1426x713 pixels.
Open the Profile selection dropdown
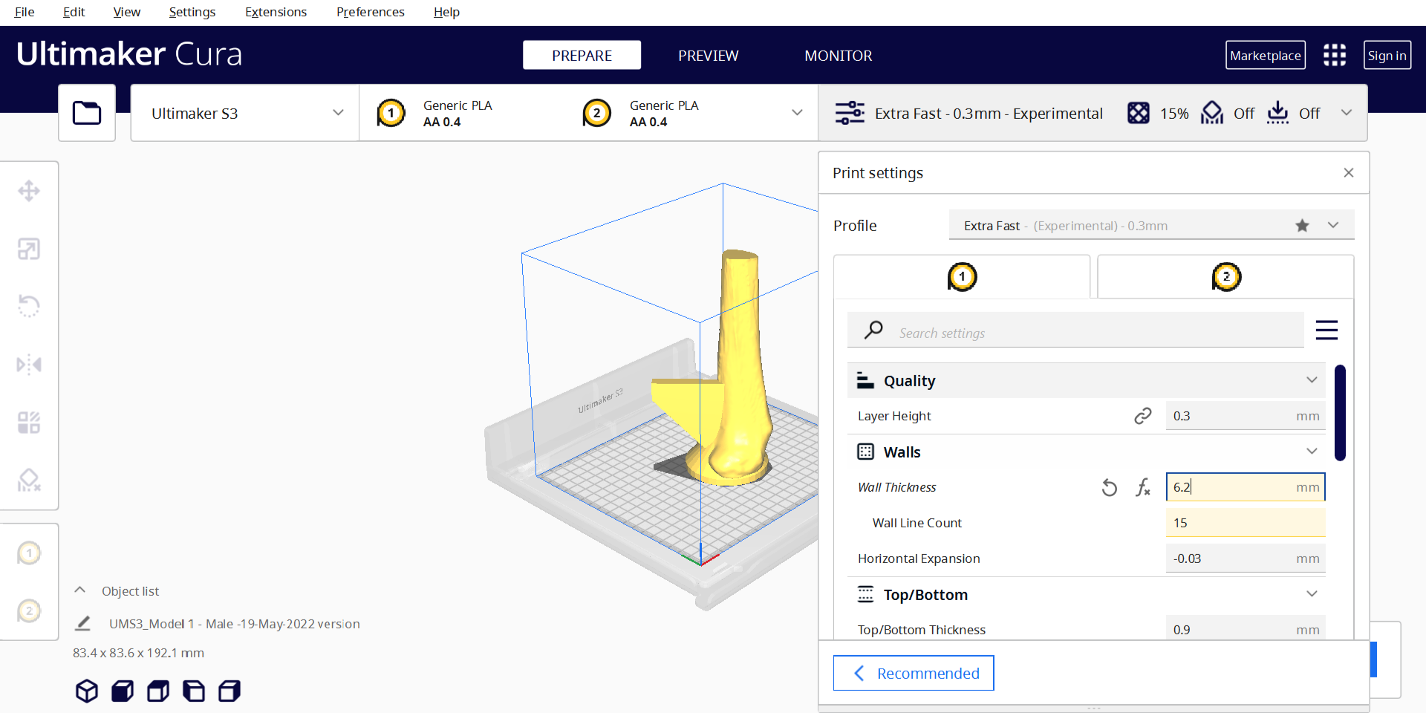pyautogui.click(x=1151, y=226)
